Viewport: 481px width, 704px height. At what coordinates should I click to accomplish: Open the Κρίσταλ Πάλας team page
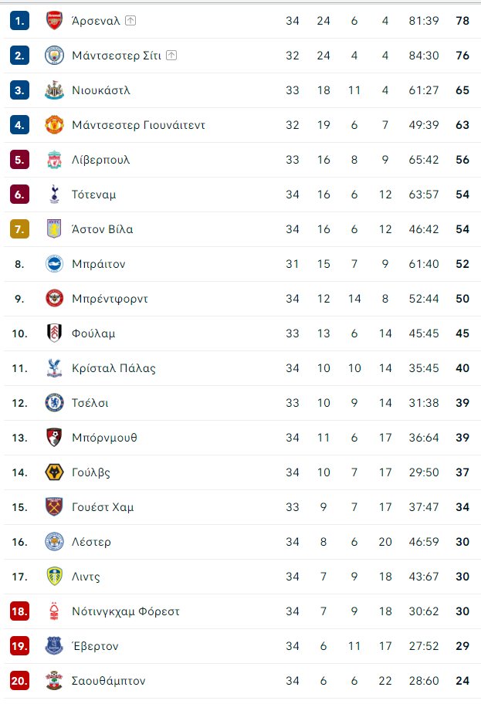(x=113, y=368)
